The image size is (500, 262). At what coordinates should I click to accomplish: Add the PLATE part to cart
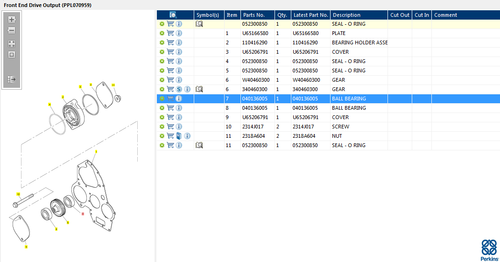[x=170, y=33]
